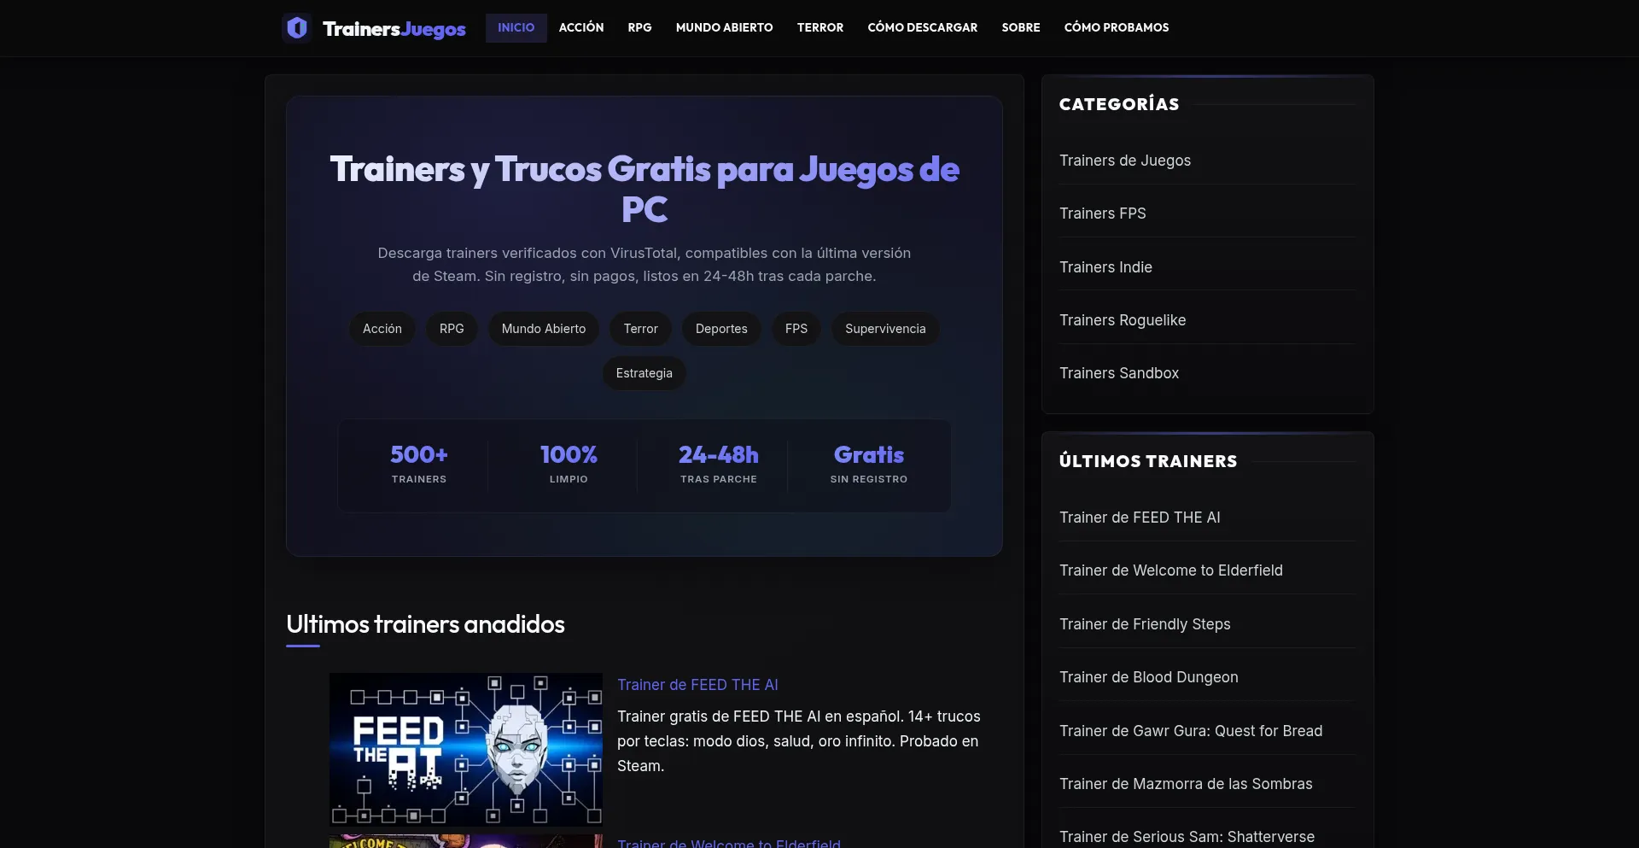The image size is (1639, 848).
Task: Select Trainers Sandbox category link
Action: pos(1119,373)
